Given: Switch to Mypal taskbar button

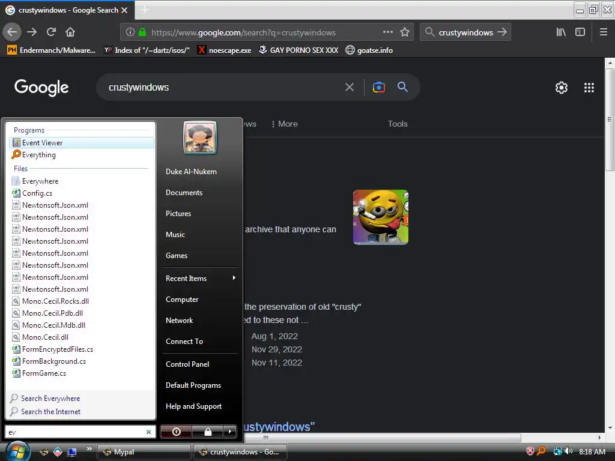Looking at the screenshot, I should pyautogui.click(x=144, y=452).
